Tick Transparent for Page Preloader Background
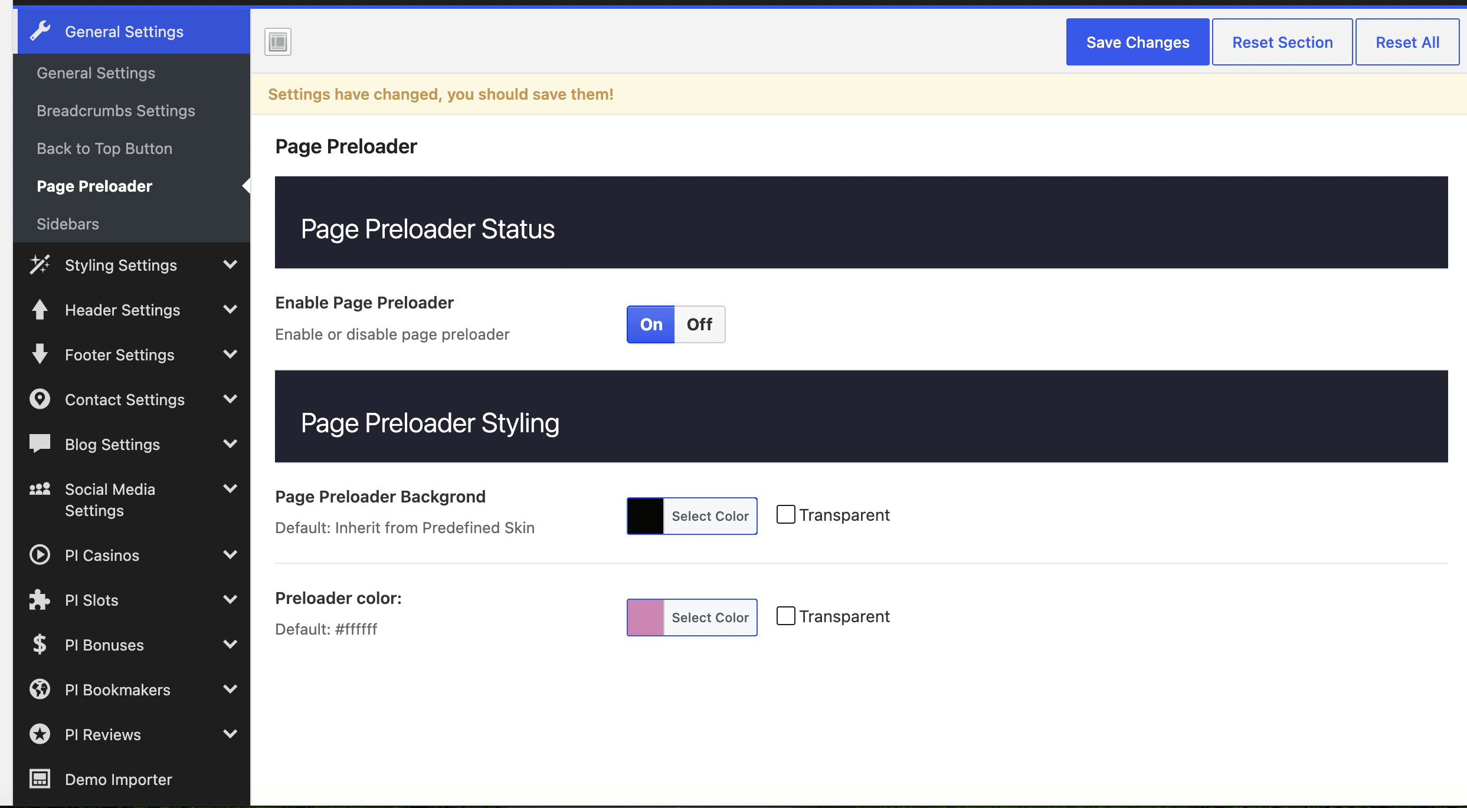The height and width of the screenshot is (808, 1467). [x=786, y=514]
